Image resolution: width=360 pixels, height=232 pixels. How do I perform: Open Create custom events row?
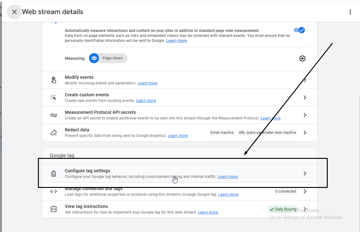pyautogui.click(x=180, y=98)
